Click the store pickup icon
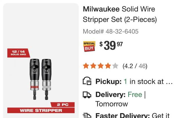Viewport: 174px width, 118px height. coord(87,81)
